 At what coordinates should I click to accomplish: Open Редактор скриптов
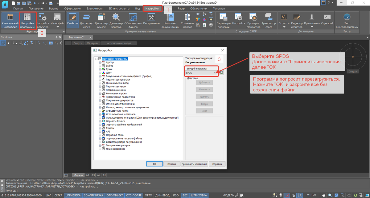(297, 21)
